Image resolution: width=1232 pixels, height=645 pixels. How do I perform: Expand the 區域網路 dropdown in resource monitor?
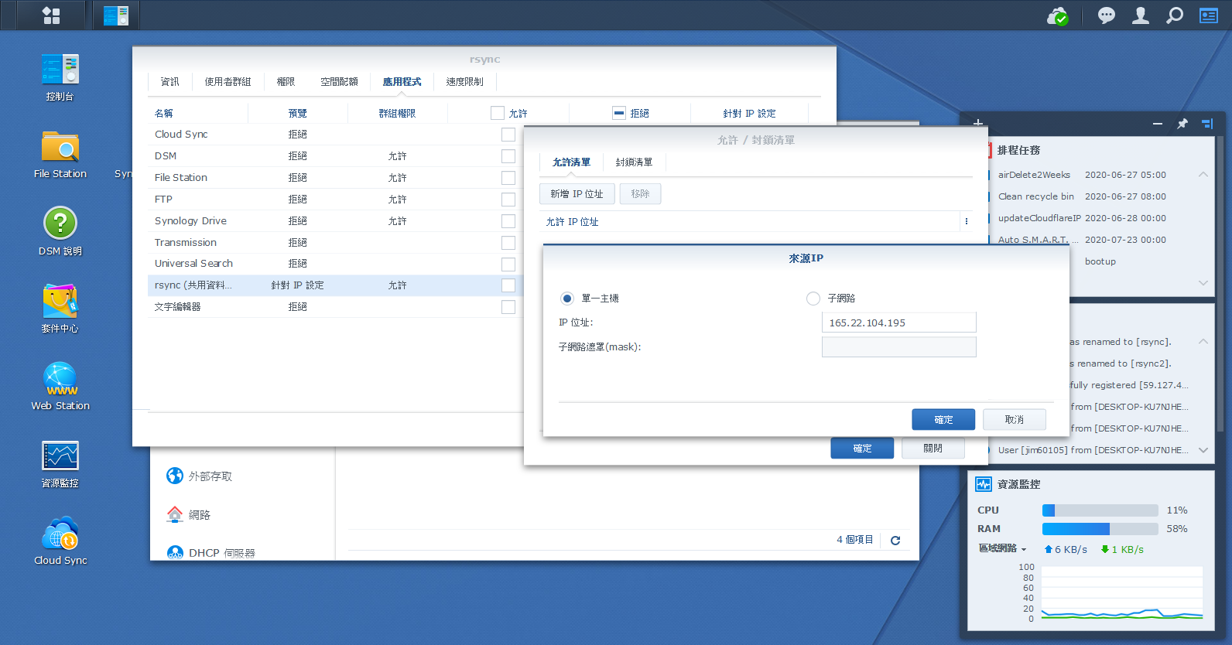tap(1002, 549)
